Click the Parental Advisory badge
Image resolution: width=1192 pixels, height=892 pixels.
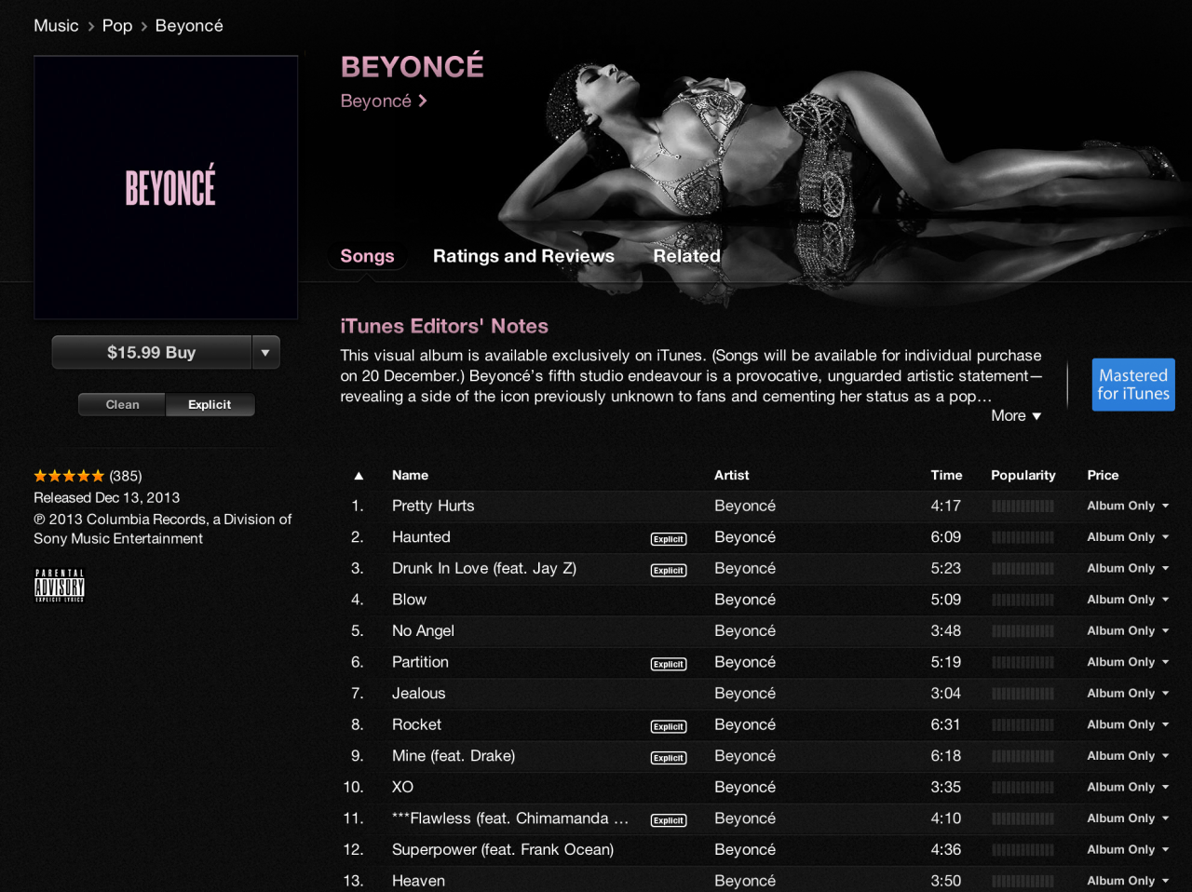coord(60,586)
